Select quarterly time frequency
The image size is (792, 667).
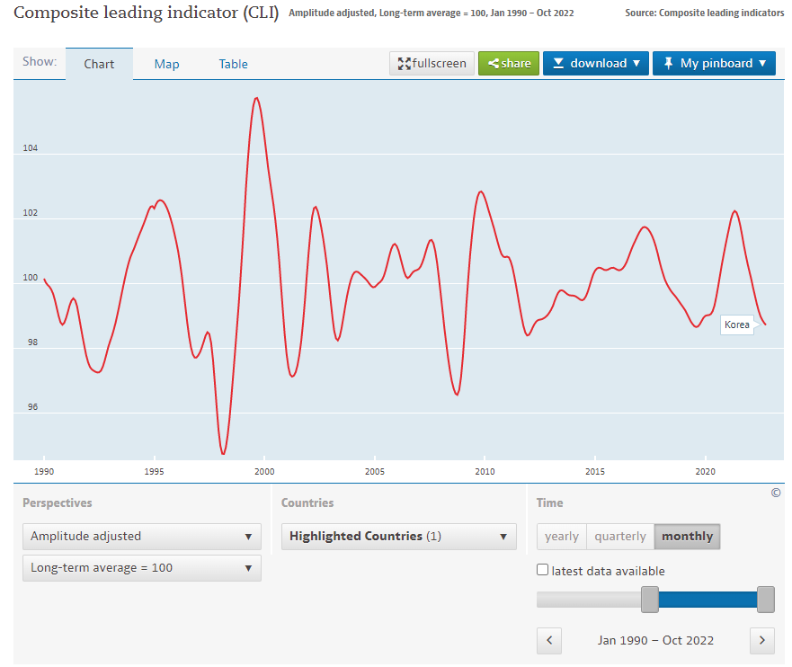(x=620, y=537)
